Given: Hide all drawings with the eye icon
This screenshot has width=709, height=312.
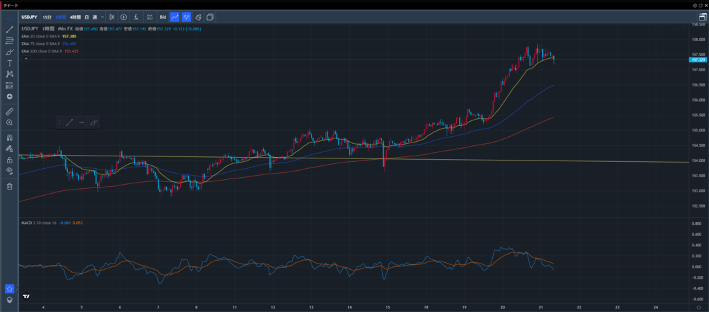Looking at the screenshot, I should (10, 170).
